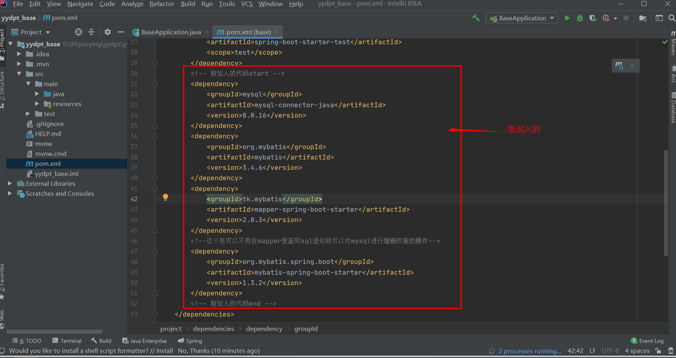The image size is (676, 358).
Task: Click the Load Maven Changes floating icon
Action: pos(619,65)
